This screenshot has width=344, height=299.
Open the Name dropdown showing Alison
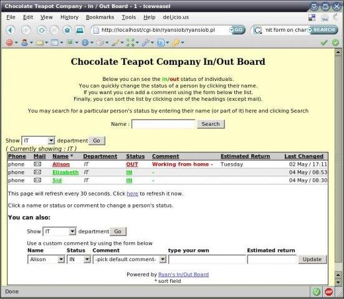pos(46,259)
